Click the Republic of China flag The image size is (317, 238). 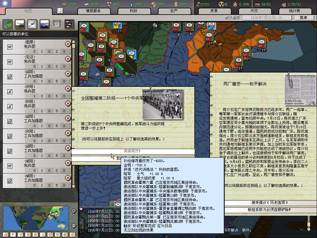5,4
